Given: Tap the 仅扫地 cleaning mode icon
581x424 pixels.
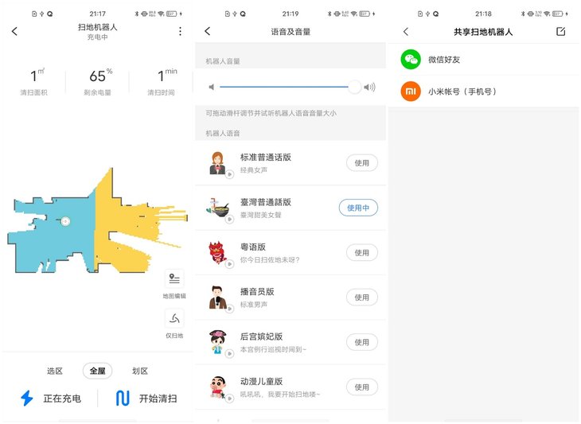Looking at the screenshot, I should (174, 318).
